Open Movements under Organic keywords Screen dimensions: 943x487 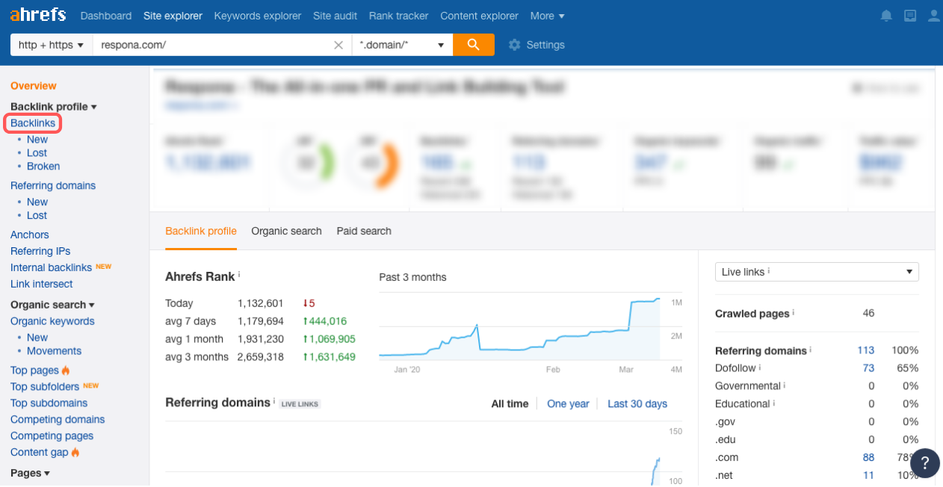click(55, 351)
